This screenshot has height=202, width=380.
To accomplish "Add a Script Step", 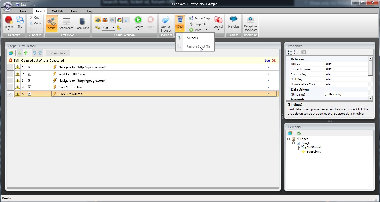I will pos(199,24).
